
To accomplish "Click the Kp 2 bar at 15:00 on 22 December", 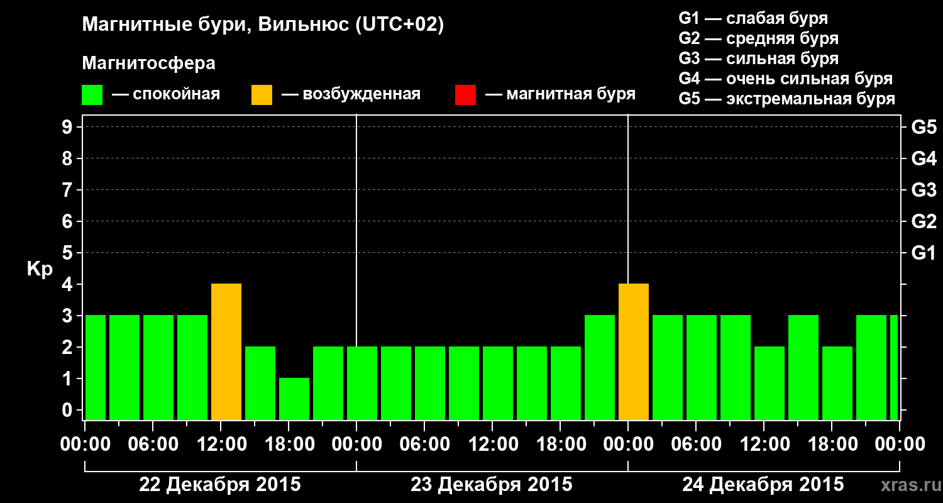I will pyautogui.click(x=260, y=384).
